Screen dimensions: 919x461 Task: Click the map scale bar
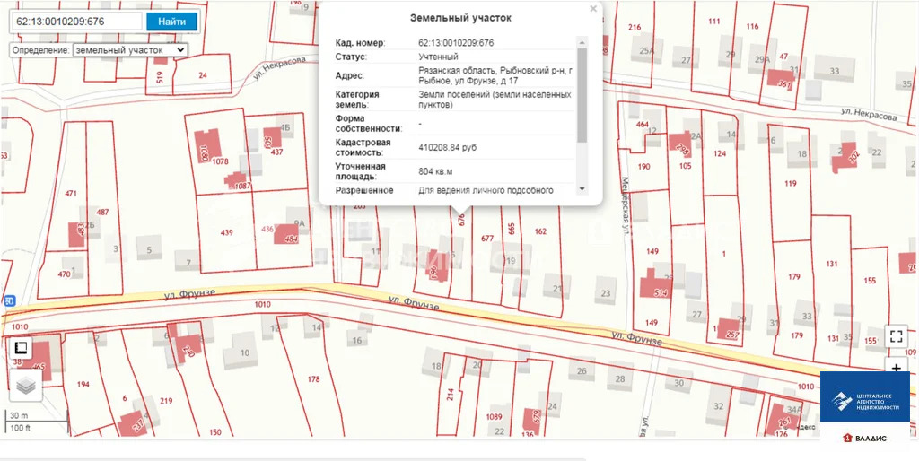[36, 422]
